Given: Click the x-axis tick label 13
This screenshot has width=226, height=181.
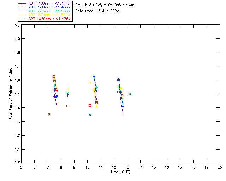Looking at the screenshot, I should [x=127, y=168].
